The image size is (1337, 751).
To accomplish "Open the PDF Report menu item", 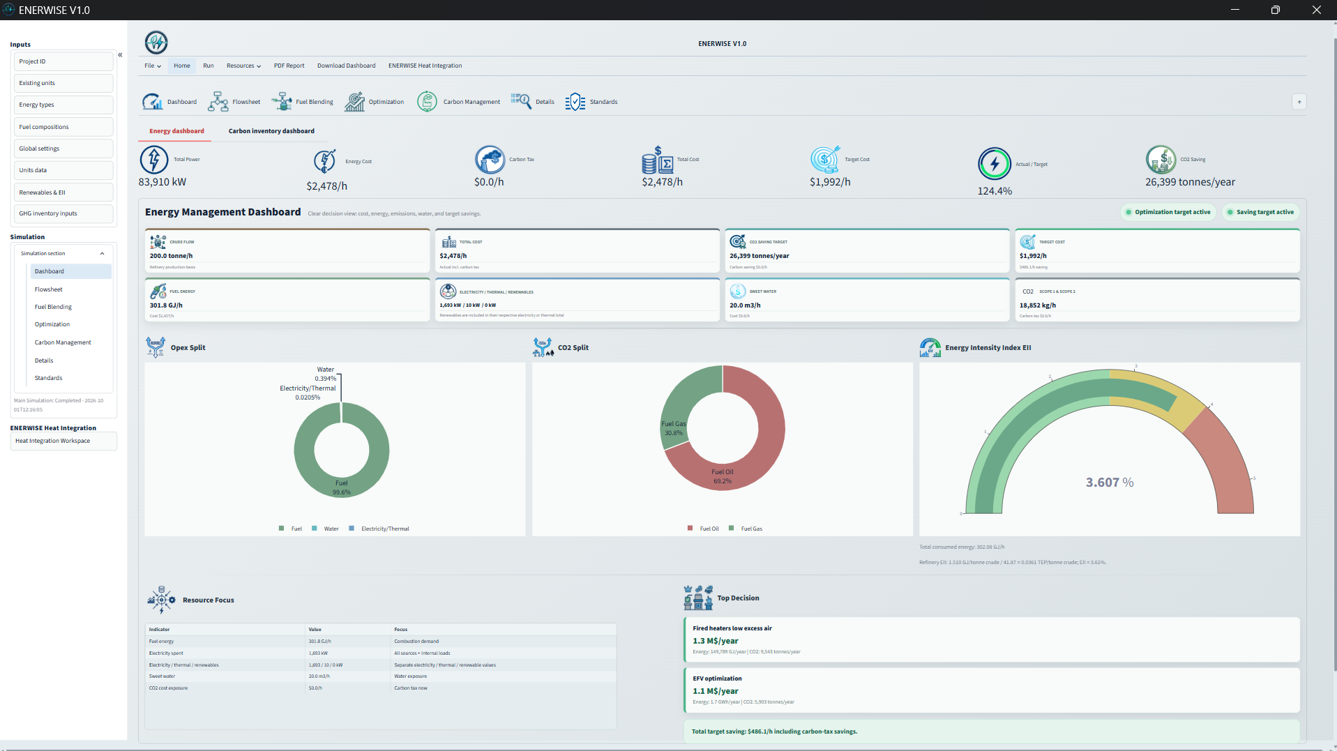I will [289, 66].
